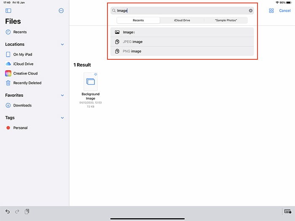Viewport: 295px width, 221px height.
Task: Open the More options ellipsis menu
Action: pos(61,11)
